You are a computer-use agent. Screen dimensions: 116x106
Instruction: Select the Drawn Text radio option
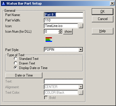tap(16, 63)
